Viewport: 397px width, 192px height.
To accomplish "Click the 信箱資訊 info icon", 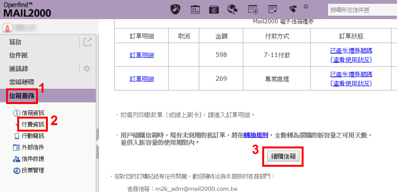I will tap(16, 113).
